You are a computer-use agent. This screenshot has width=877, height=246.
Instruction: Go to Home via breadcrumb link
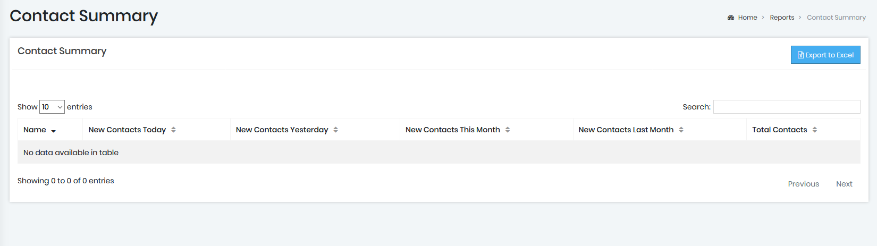pos(747,18)
